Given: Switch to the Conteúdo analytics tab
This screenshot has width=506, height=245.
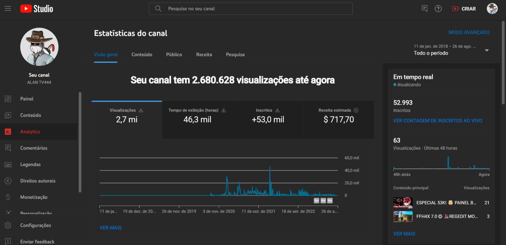Looking at the screenshot, I should tap(142, 54).
